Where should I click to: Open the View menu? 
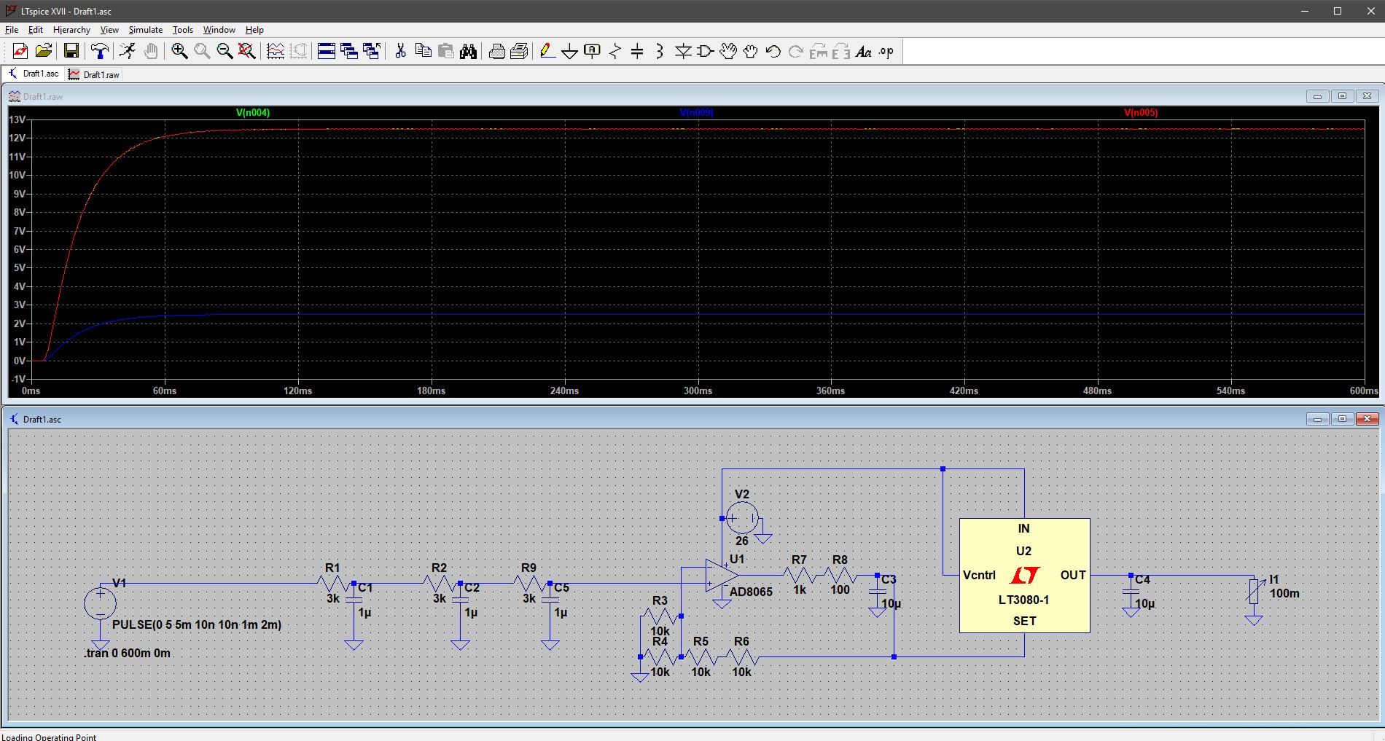(x=109, y=30)
